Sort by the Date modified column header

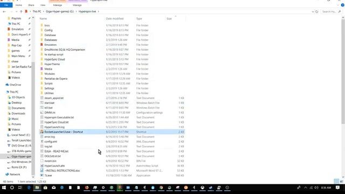tap(115, 19)
